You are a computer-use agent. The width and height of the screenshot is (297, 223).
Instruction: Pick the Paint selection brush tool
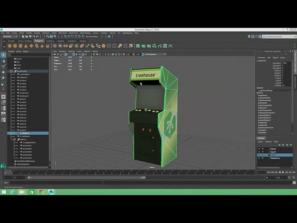3,66
